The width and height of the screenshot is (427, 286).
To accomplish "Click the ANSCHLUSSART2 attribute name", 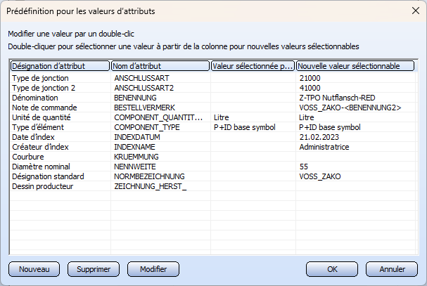I will pos(144,88).
